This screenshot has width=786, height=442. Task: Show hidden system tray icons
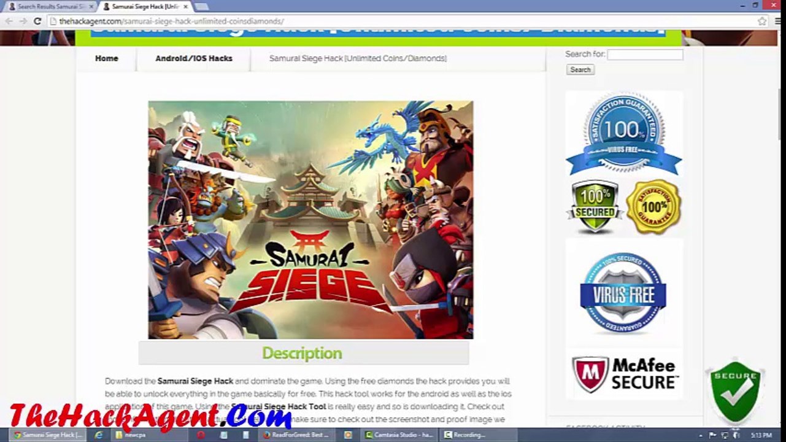(701, 435)
